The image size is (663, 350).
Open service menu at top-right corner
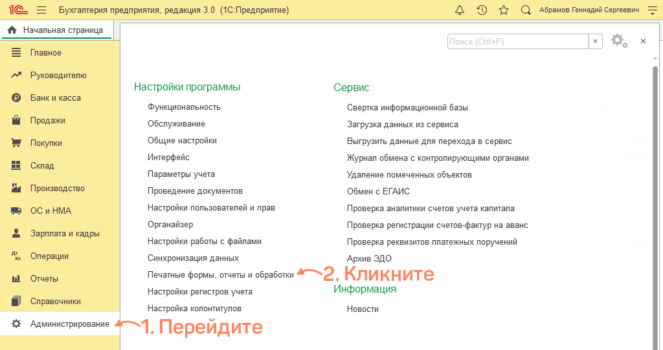pos(653,10)
